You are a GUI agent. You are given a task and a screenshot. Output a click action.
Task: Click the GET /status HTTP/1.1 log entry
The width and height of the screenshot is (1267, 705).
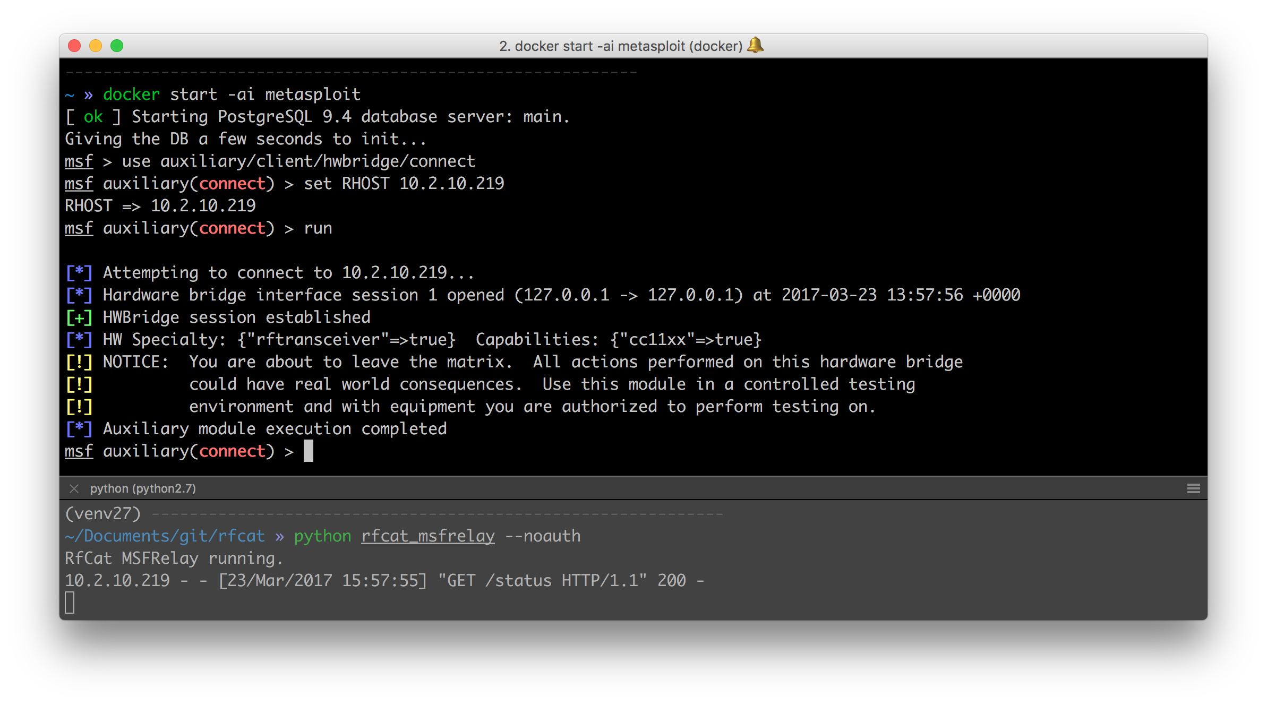click(542, 581)
